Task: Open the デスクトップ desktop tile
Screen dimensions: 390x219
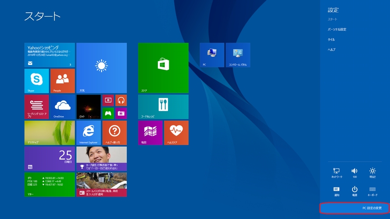Action: point(50,133)
